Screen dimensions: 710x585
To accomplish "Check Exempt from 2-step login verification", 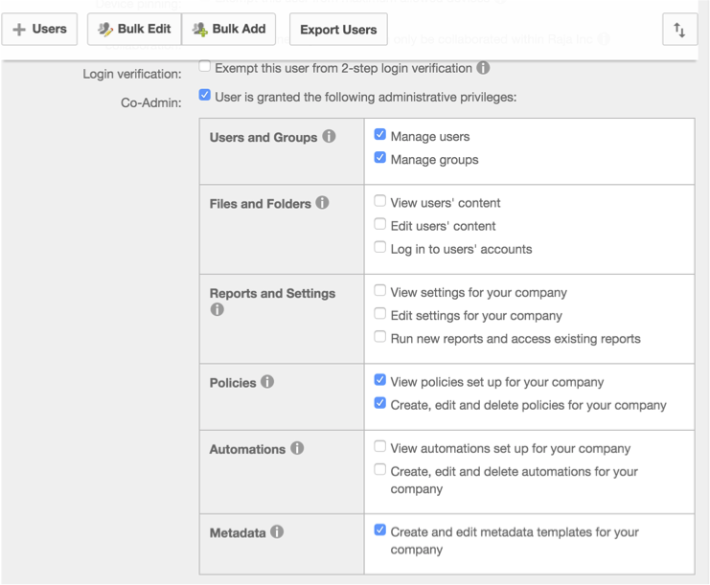I will click(205, 66).
